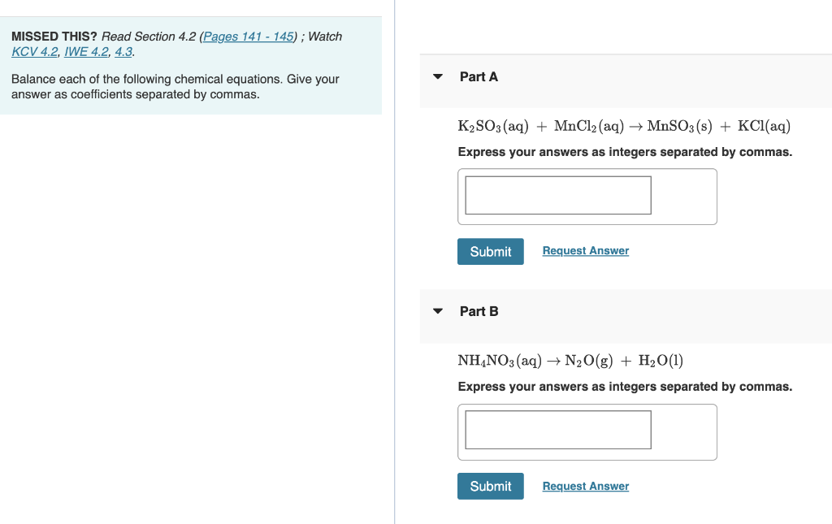The image size is (832, 524).
Task: Click the K2SO3 equation in Part A
Action: pos(624,125)
